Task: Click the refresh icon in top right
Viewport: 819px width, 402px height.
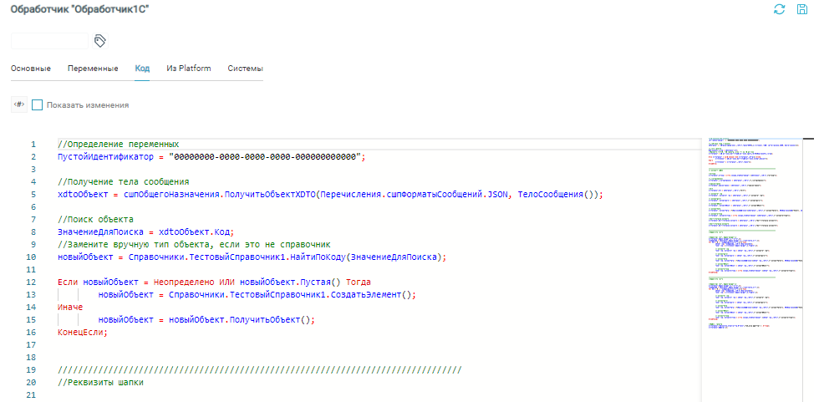Action: pyautogui.click(x=779, y=8)
